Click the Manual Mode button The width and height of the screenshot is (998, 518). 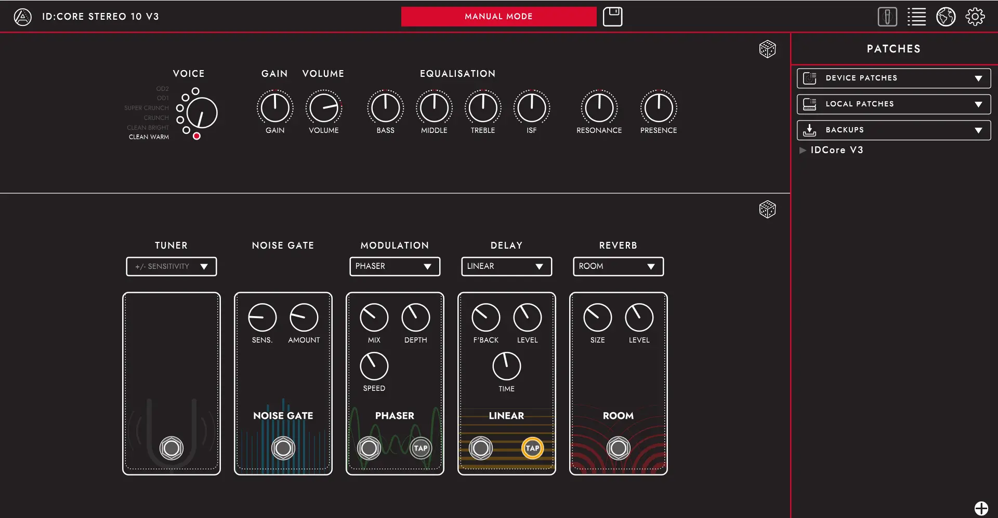(x=498, y=17)
